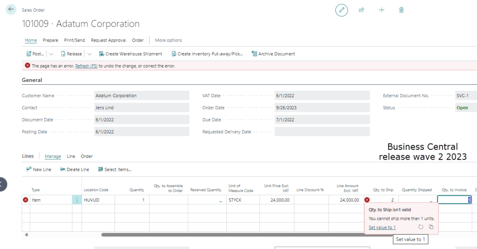
Task: Click the Qty. to Ship cell value 2
Action: pyautogui.click(x=385, y=200)
